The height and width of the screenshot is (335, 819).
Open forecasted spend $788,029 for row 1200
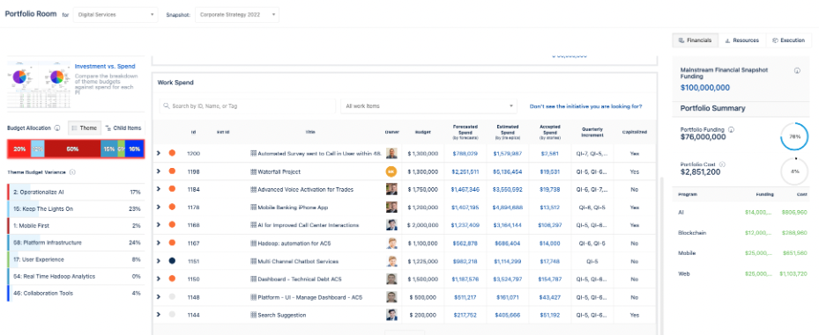pos(465,153)
